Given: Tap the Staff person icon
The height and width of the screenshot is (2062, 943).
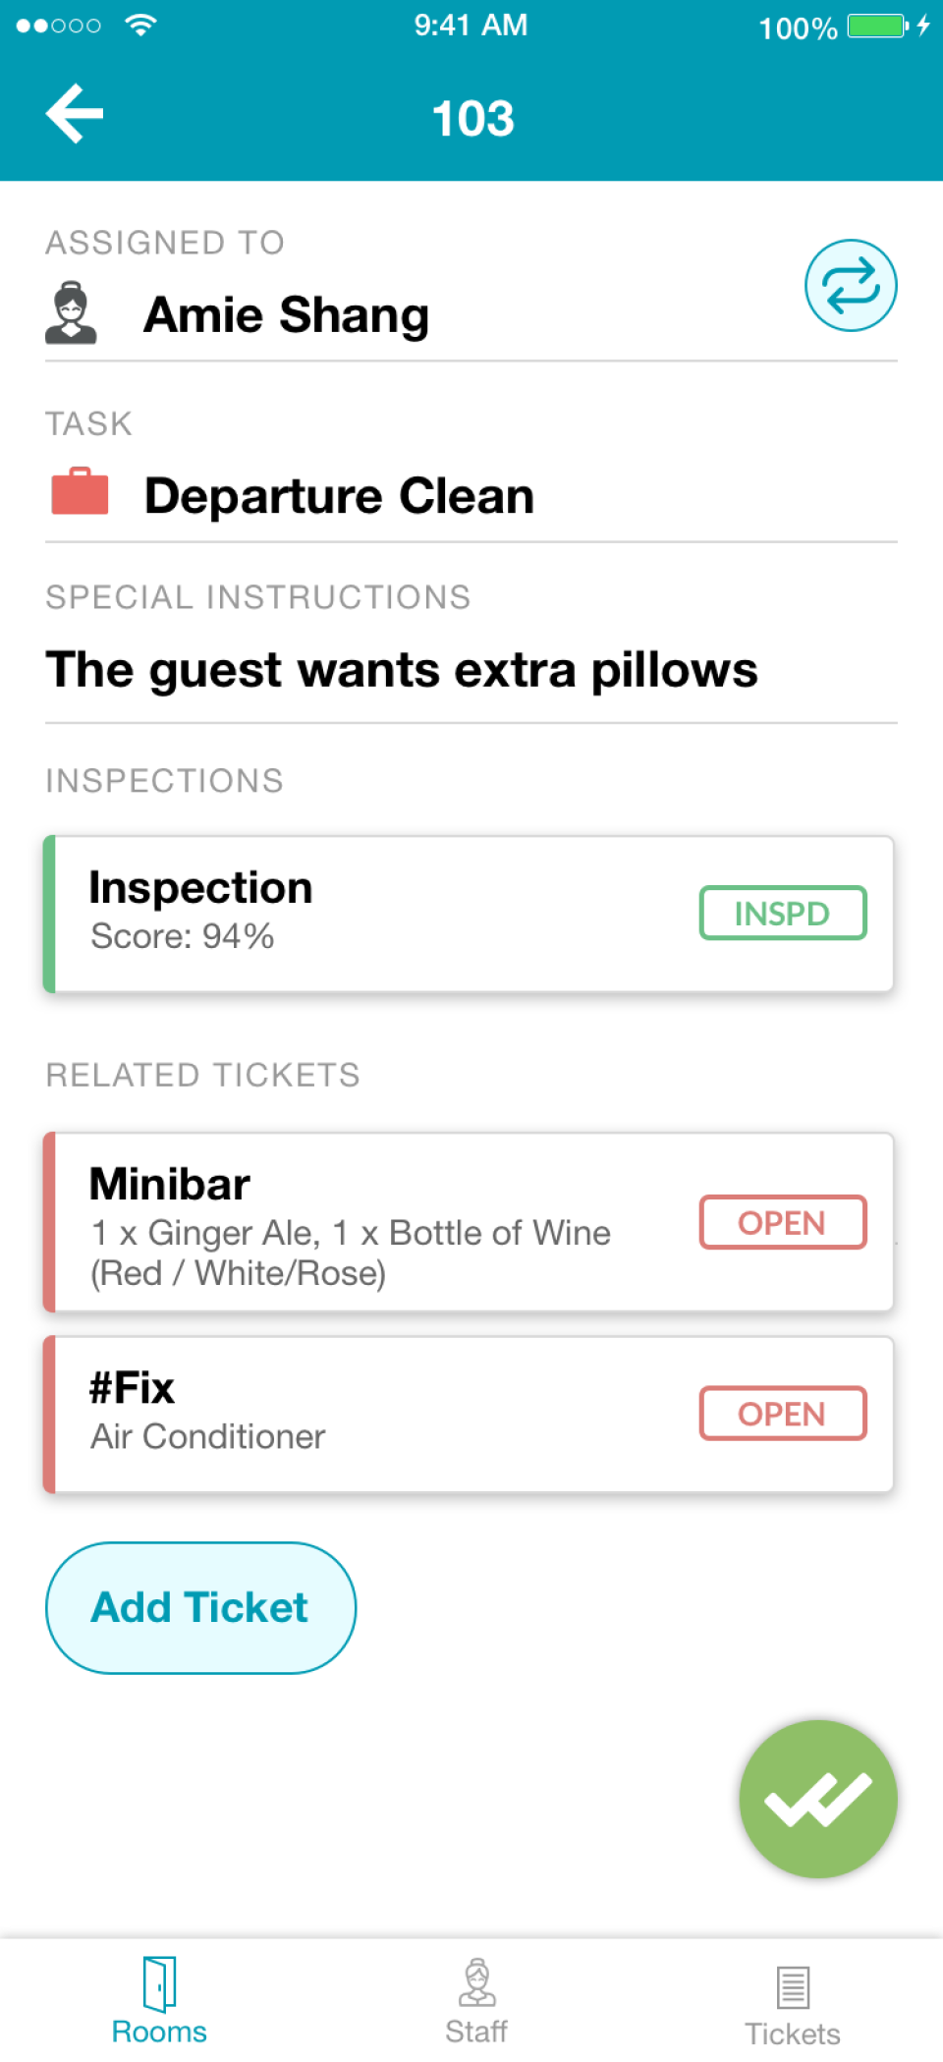Looking at the screenshot, I should pyautogui.click(x=476, y=1982).
